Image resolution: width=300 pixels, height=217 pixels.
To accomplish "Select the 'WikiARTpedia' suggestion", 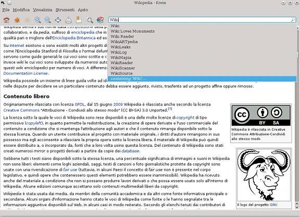I will coord(202,42).
